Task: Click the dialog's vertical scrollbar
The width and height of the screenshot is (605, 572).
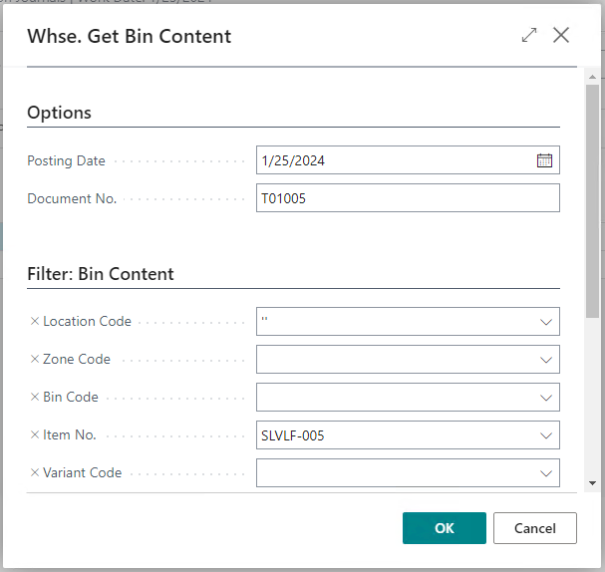Action: click(592, 199)
